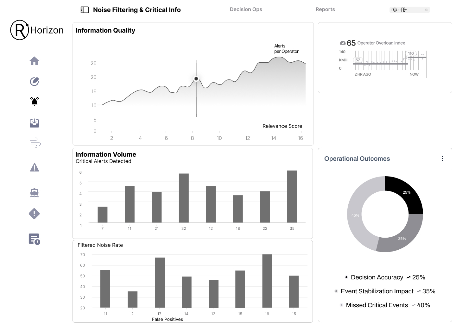Switch to the Reports tab
This screenshot has width=456, height=324.
pyautogui.click(x=325, y=9)
